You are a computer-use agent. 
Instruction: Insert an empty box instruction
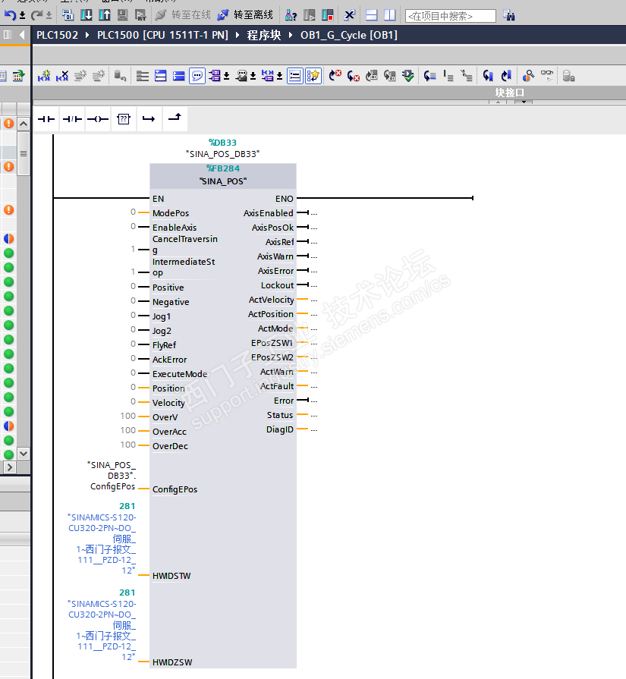tap(123, 119)
